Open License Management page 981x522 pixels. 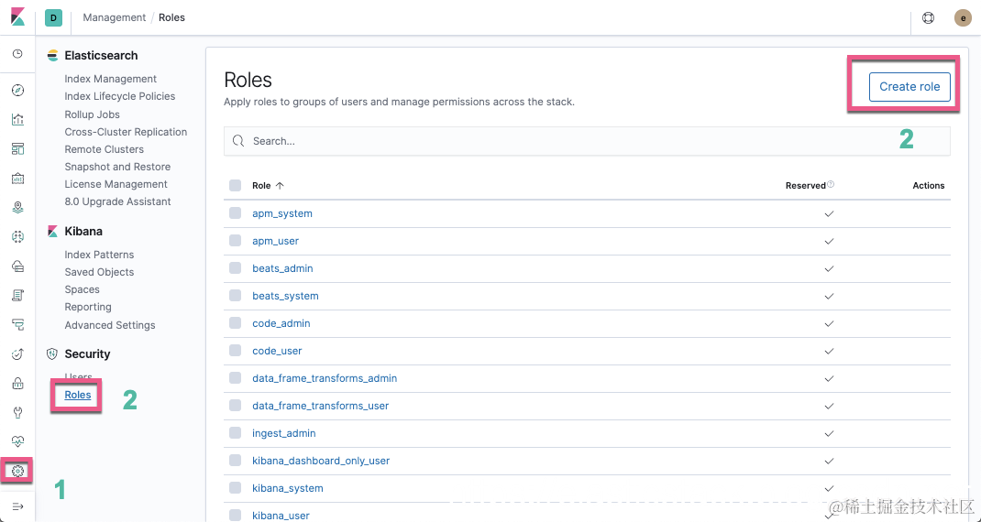tap(116, 184)
